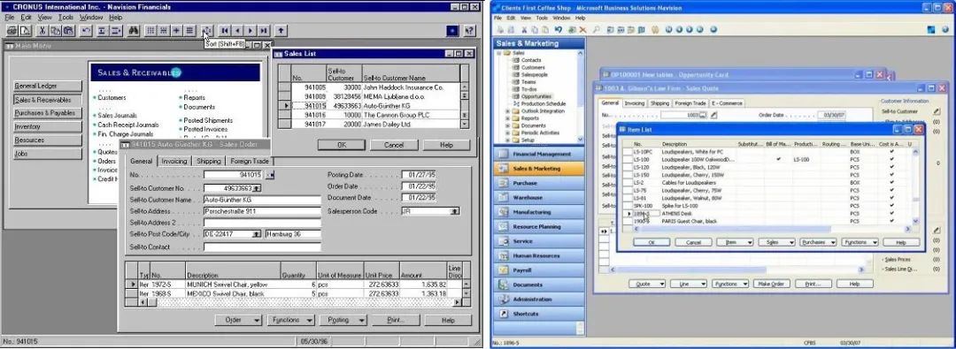Screen dimensions: 956x349
Task: Click vertical scrollbar in Sales List window
Action: coord(465,105)
